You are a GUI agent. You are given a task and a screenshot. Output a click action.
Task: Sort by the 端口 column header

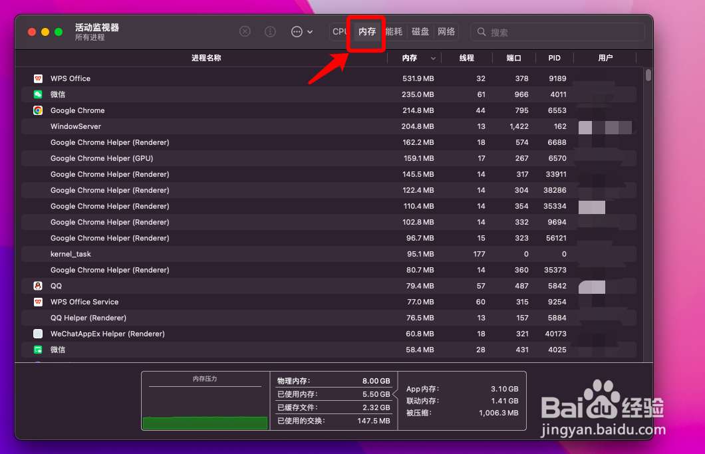click(x=514, y=58)
